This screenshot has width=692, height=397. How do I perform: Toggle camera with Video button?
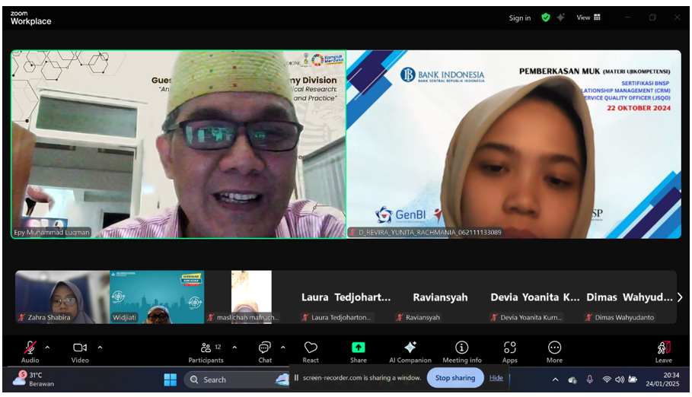(80, 352)
